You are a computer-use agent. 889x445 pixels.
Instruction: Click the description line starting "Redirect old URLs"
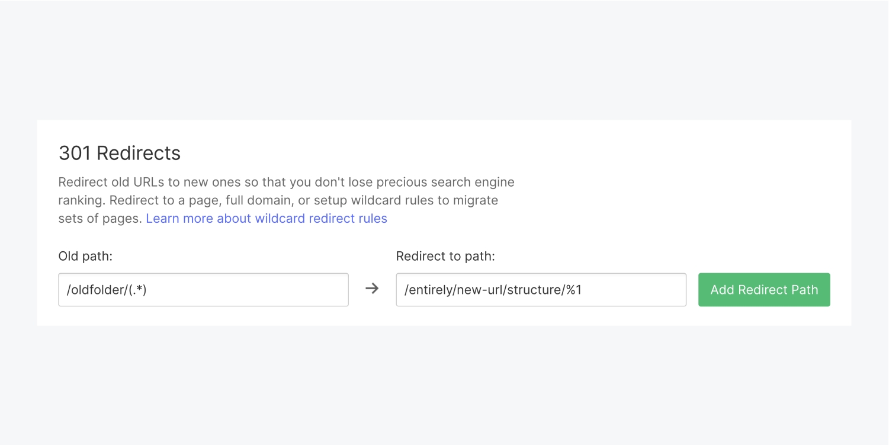(286, 182)
